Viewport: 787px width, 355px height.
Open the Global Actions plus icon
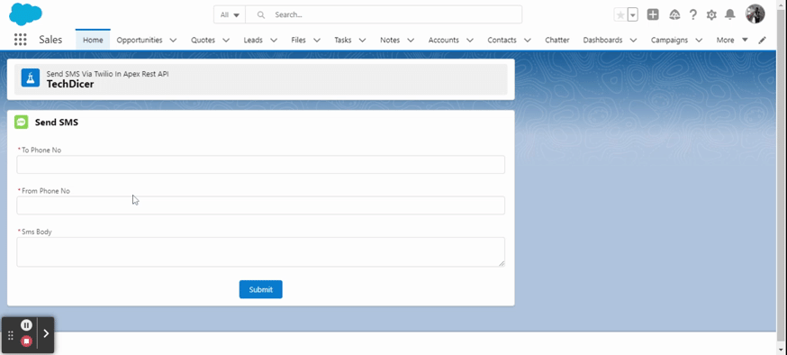(x=653, y=14)
